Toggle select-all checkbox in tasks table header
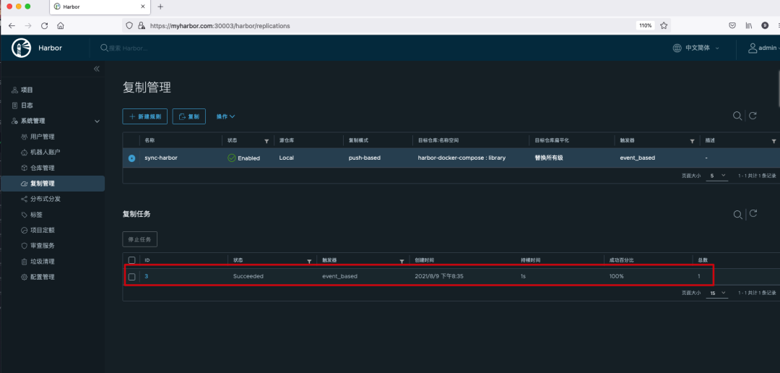Image resolution: width=780 pixels, height=373 pixels. click(x=132, y=260)
